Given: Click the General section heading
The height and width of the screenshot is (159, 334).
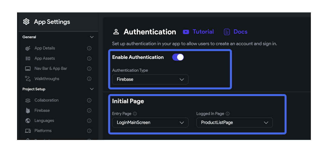Looking at the screenshot, I should coord(29,37).
